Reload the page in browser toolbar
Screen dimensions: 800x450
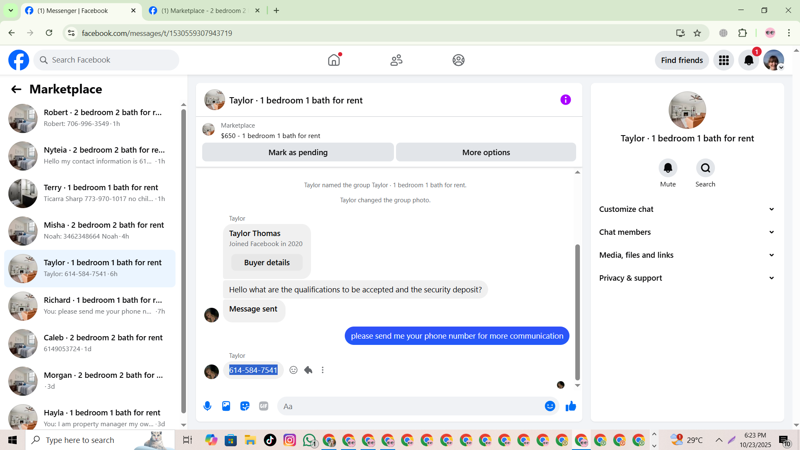click(x=49, y=33)
